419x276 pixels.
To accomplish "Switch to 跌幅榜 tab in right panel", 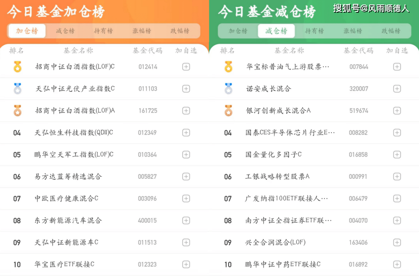I will click(x=391, y=31).
